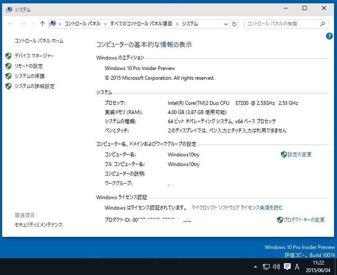Select コントロール パネル breadcrumb
Viewport: 337px width, 275px height.
pyautogui.click(x=83, y=24)
